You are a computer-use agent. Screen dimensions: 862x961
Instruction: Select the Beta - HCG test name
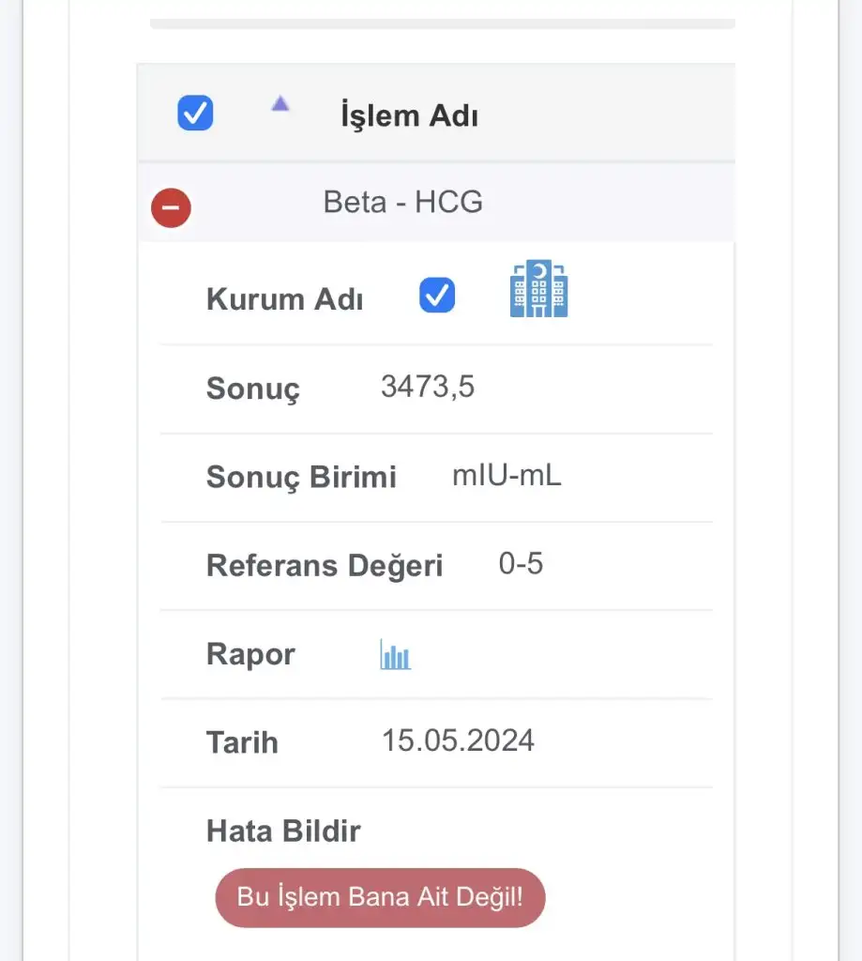[403, 202]
